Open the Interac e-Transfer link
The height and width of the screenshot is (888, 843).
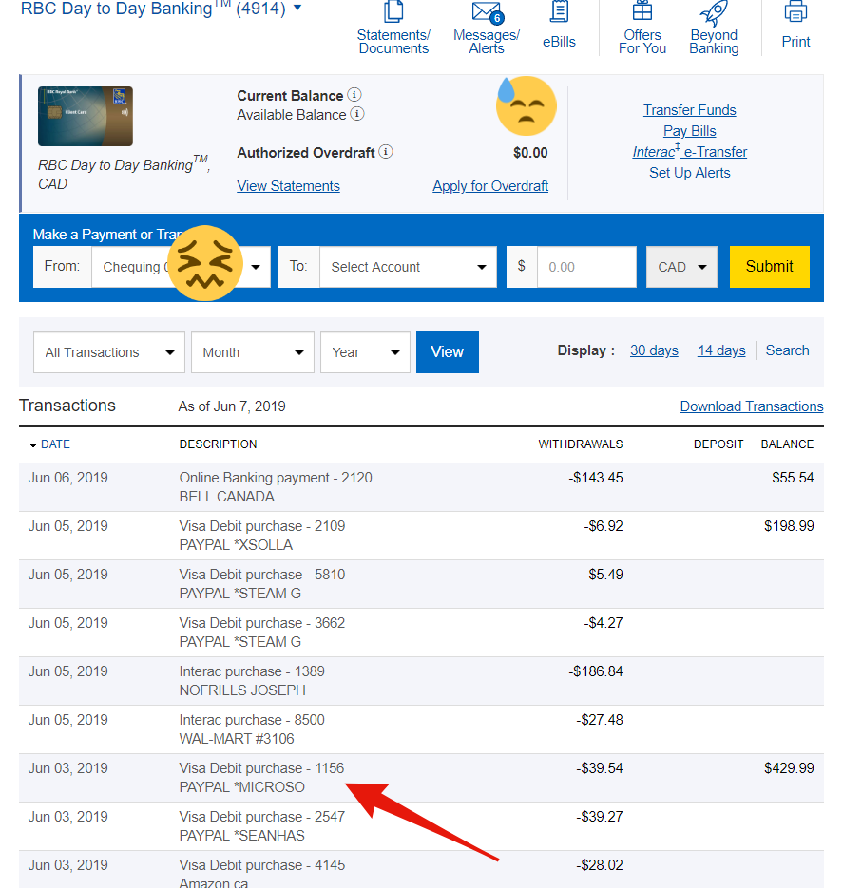689,151
